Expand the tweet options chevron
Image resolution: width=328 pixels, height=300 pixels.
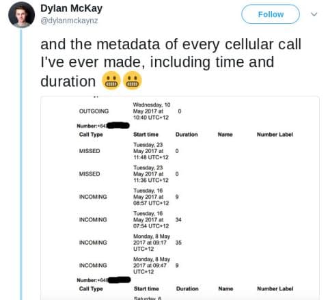314,14
